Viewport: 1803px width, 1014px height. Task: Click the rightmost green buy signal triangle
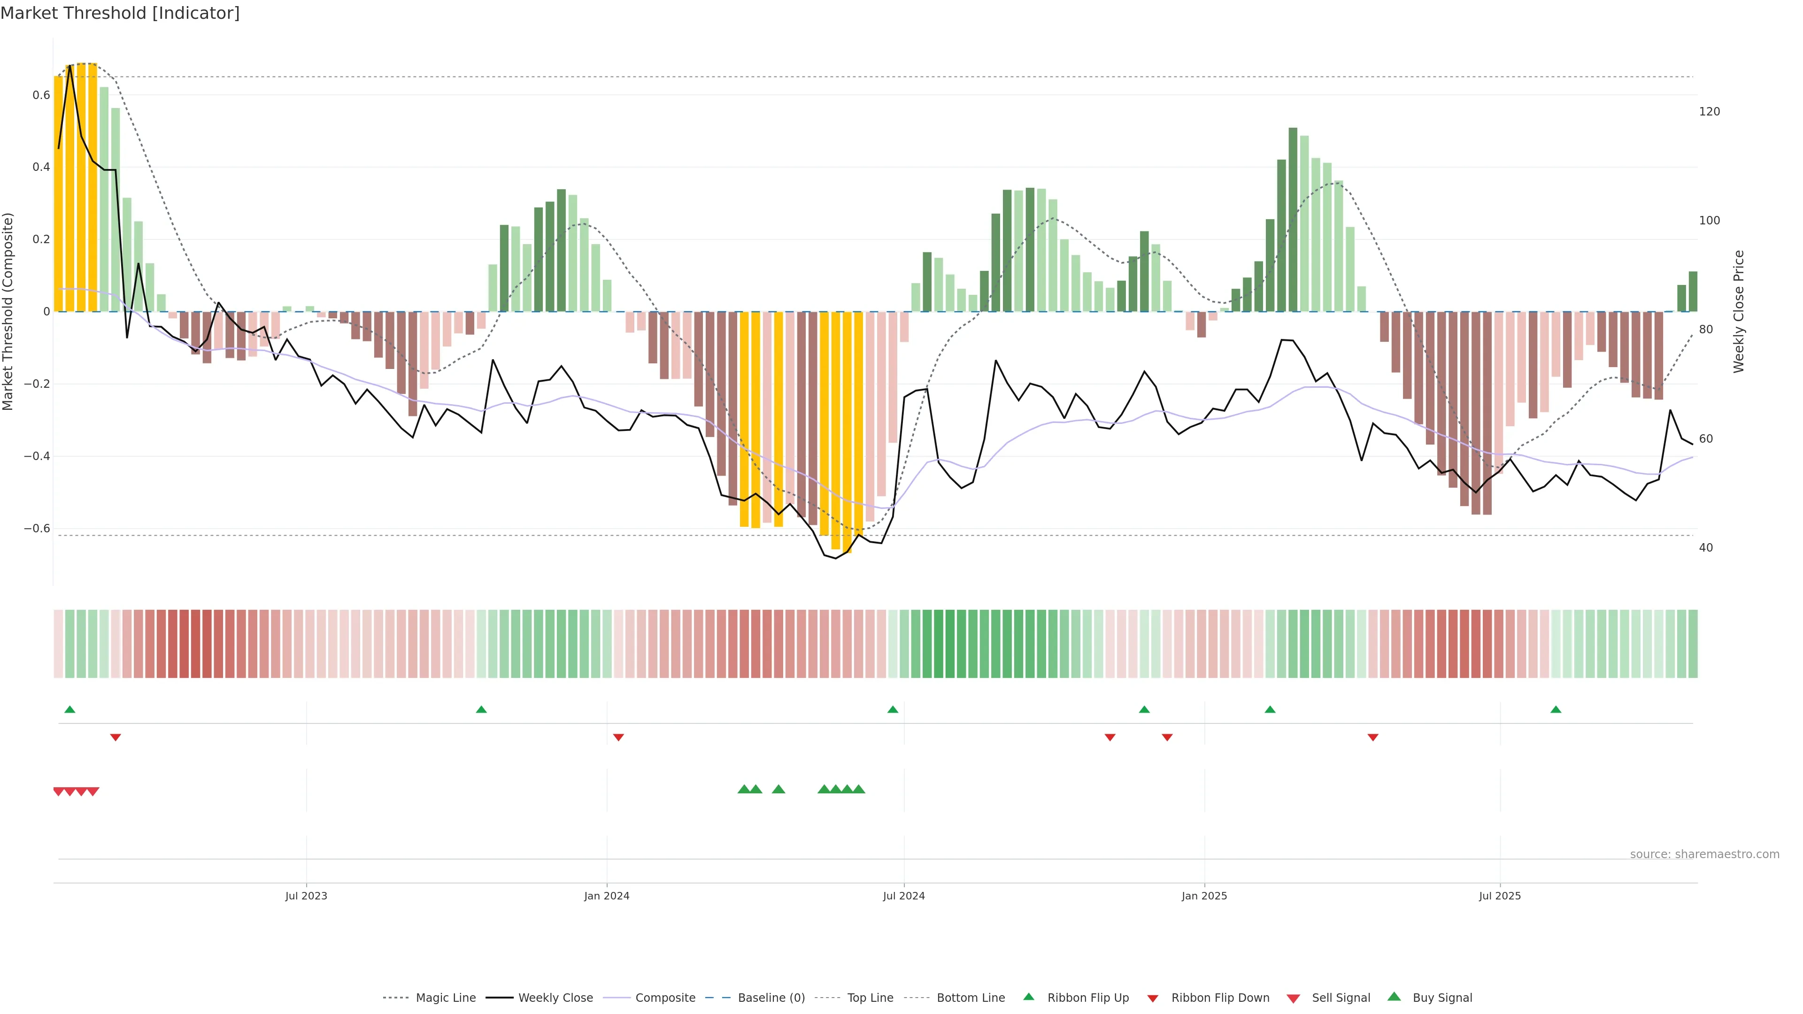(859, 789)
